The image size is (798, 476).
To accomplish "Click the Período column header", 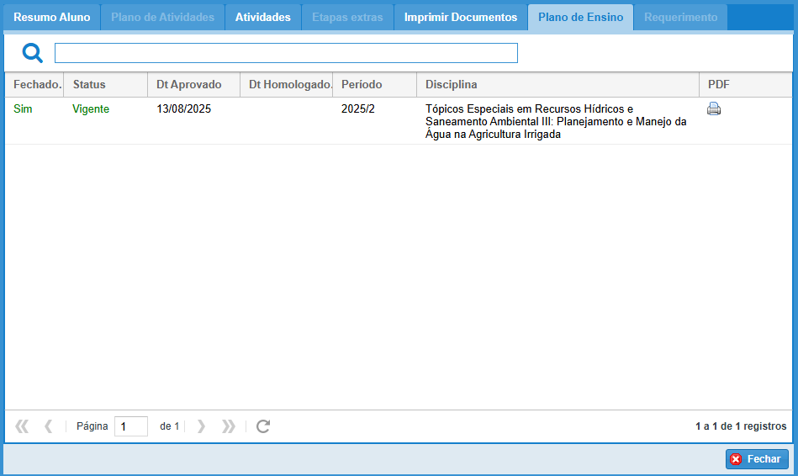I will coord(362,85).
